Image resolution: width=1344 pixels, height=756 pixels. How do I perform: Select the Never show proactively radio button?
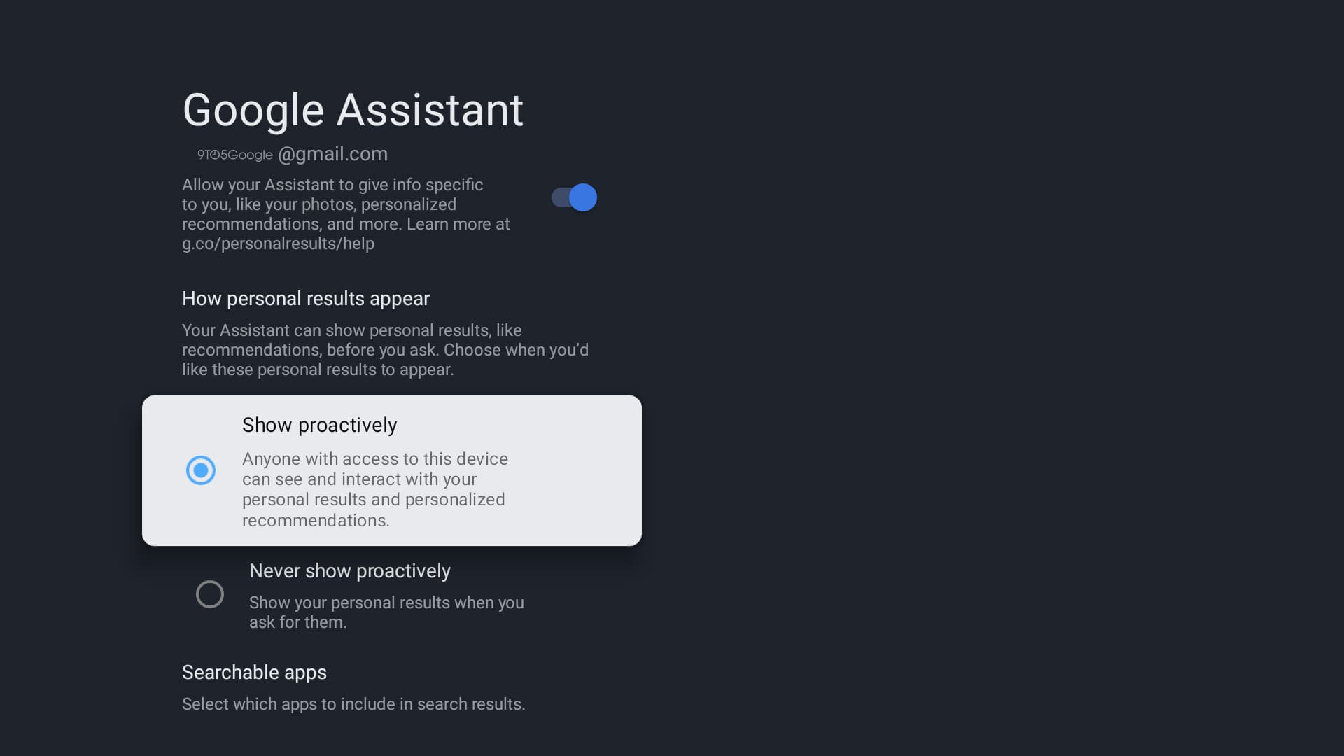pyautogui.click(x=210, y=594)
